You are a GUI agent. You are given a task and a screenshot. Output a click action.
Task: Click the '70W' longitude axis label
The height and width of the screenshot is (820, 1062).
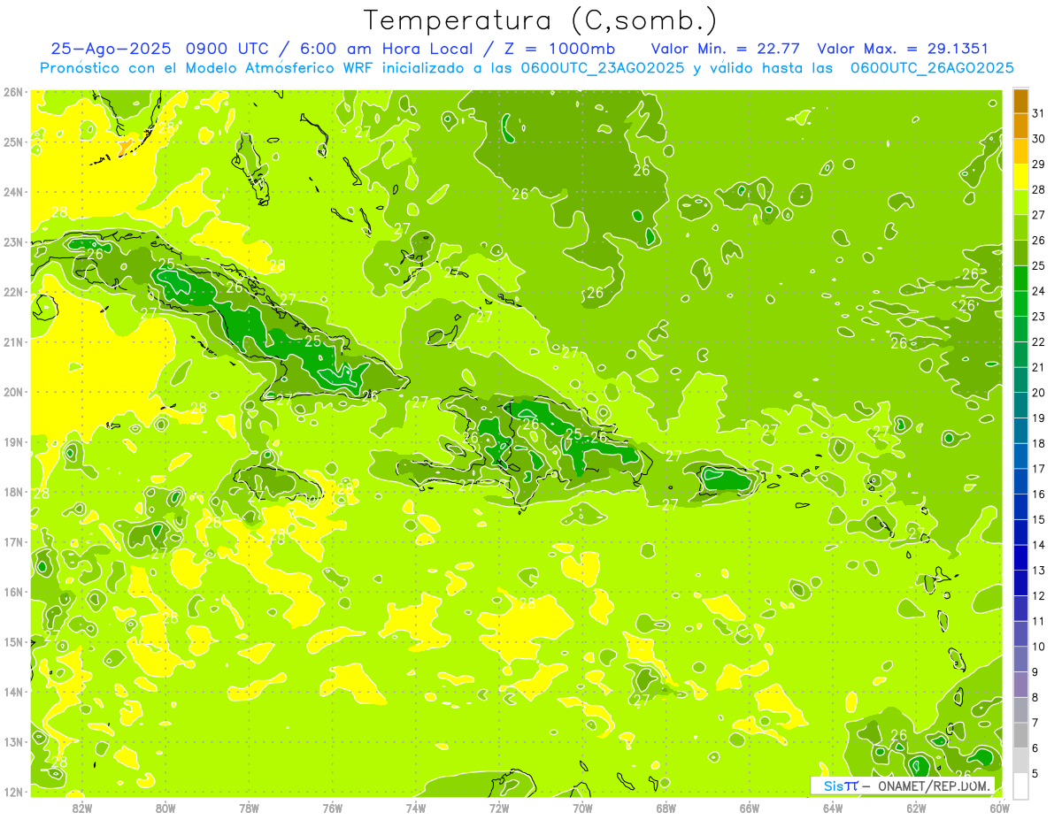coord(582,808)
